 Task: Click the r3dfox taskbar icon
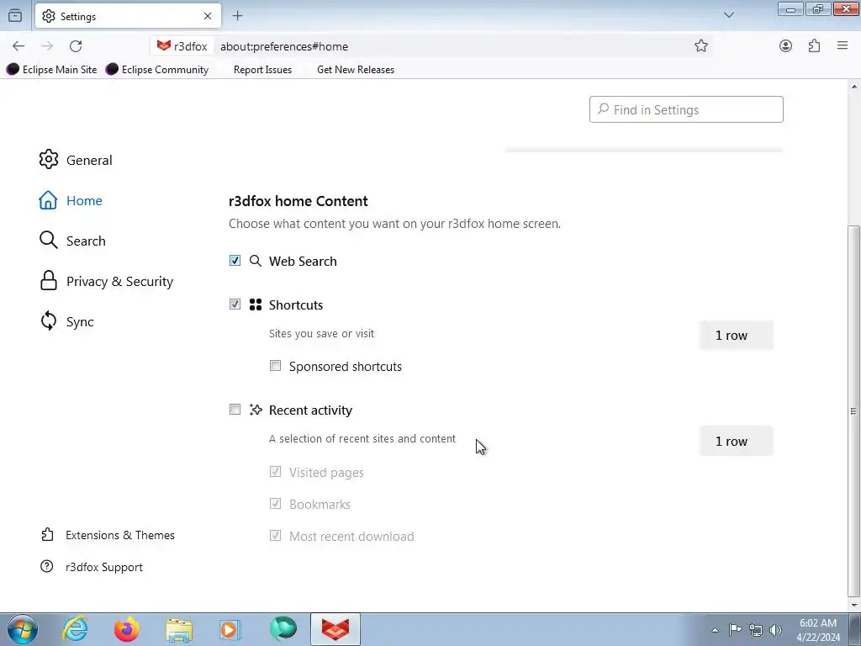(335, 629)
